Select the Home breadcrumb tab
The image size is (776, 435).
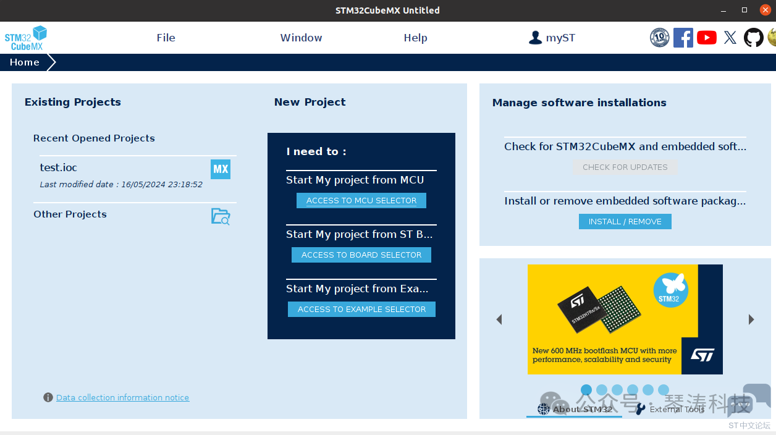pyautogui.click(x=25, y=62)
